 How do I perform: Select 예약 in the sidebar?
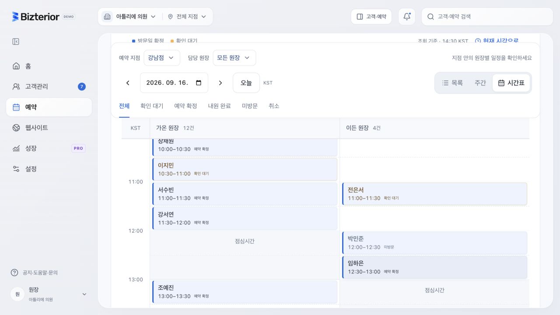pos(49,107)
